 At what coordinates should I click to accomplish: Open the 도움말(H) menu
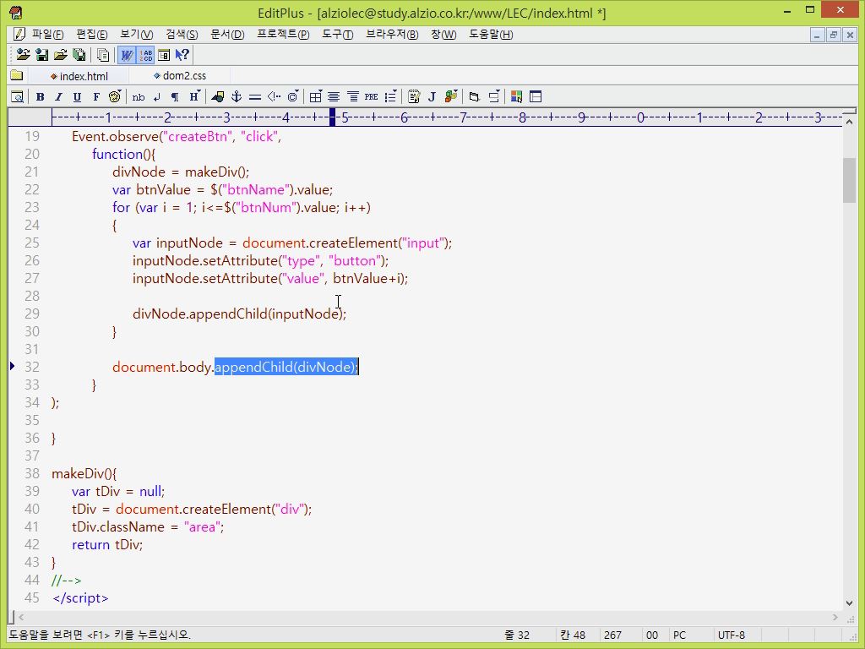[x=491, y=34]
